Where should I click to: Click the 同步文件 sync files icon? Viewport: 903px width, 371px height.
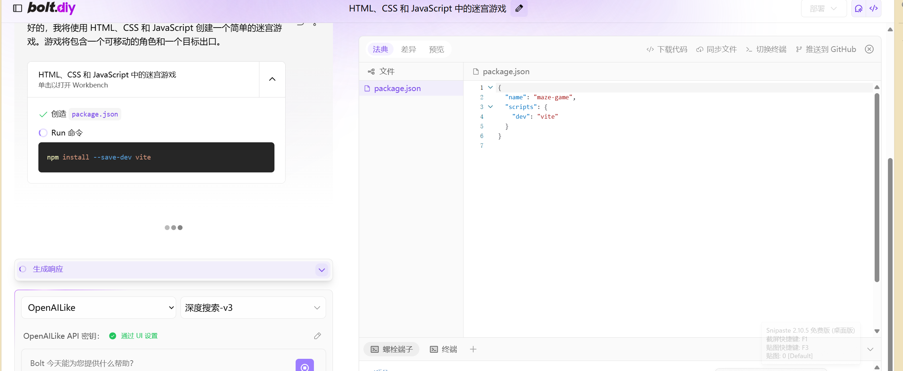pyautogui.click(x=699, y=49)
